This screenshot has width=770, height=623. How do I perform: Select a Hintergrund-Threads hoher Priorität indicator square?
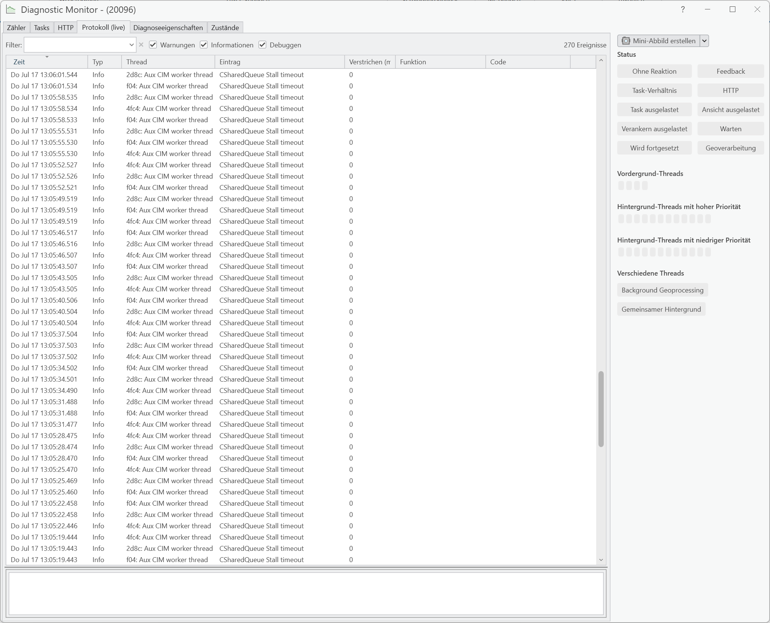coord(621,219)
